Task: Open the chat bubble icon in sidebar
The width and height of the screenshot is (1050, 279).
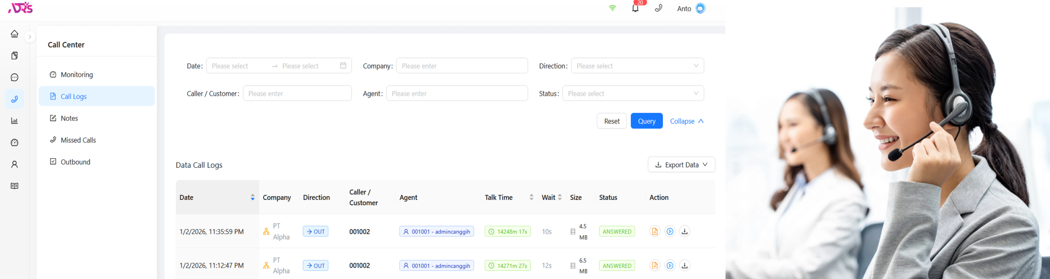Action: pos(14,77)
